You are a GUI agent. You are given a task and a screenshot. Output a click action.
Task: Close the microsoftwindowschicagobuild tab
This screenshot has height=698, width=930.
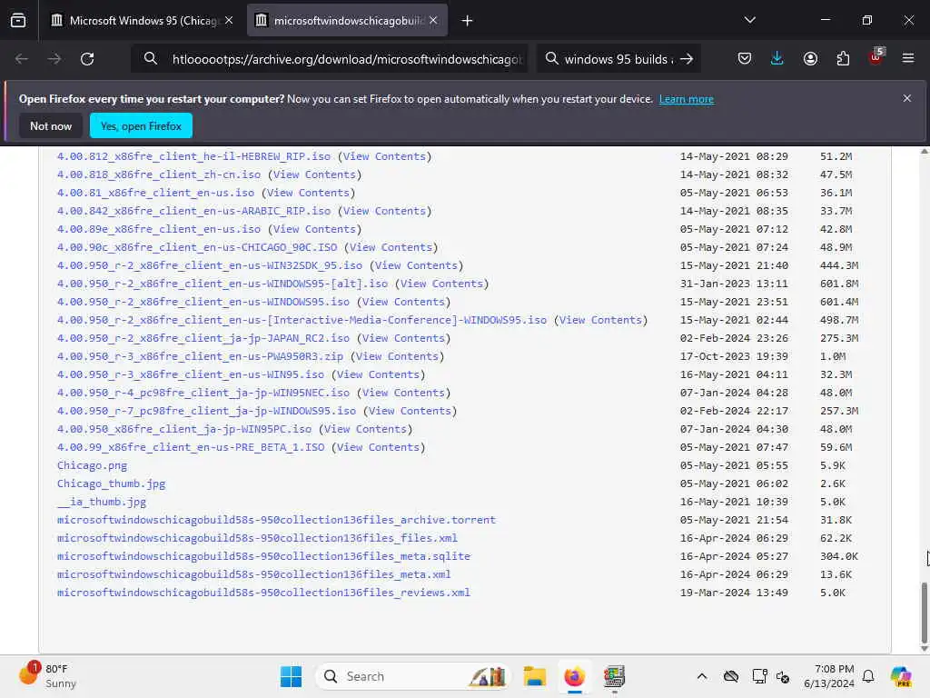433,20
